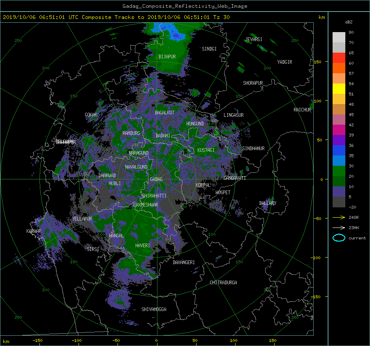
Task: Click the SINDHANUR city label
Action: (x=253, y=149)
